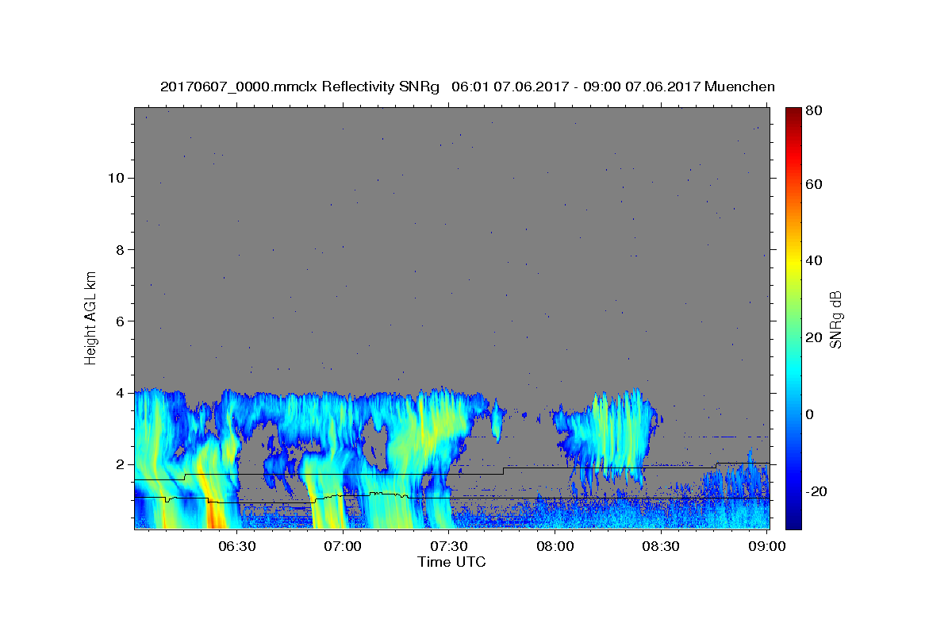The height and width of the screenshot is (635, 952).
Task: Click the 08:30 time tick label
Action: coord(662,546)
